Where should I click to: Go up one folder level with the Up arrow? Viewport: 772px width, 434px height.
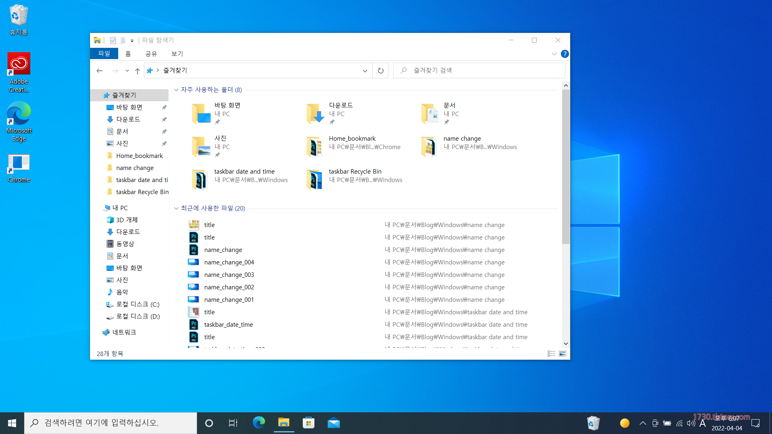[138, 71]
